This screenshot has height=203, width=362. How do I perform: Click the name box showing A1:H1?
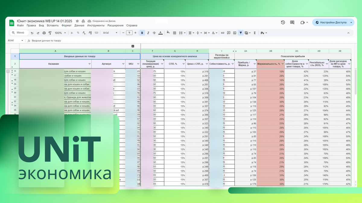pyautogui.click(x=15, y=40)
